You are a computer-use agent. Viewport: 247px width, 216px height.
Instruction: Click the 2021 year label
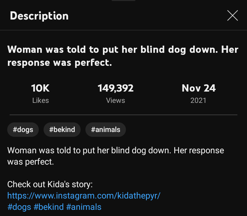pyautogui.click(x=199, y=100)
